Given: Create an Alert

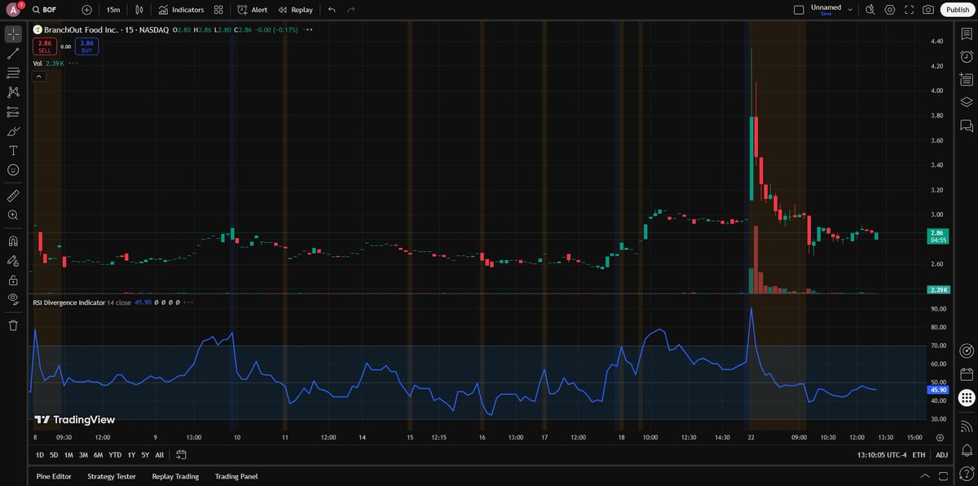Looking at the screenshot, I should pyautogui.click(x=253, y=10).
